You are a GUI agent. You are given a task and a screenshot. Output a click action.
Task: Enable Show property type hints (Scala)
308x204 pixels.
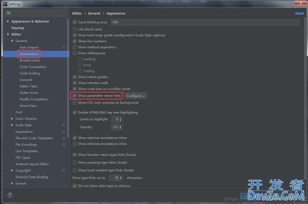pos(75,162)
